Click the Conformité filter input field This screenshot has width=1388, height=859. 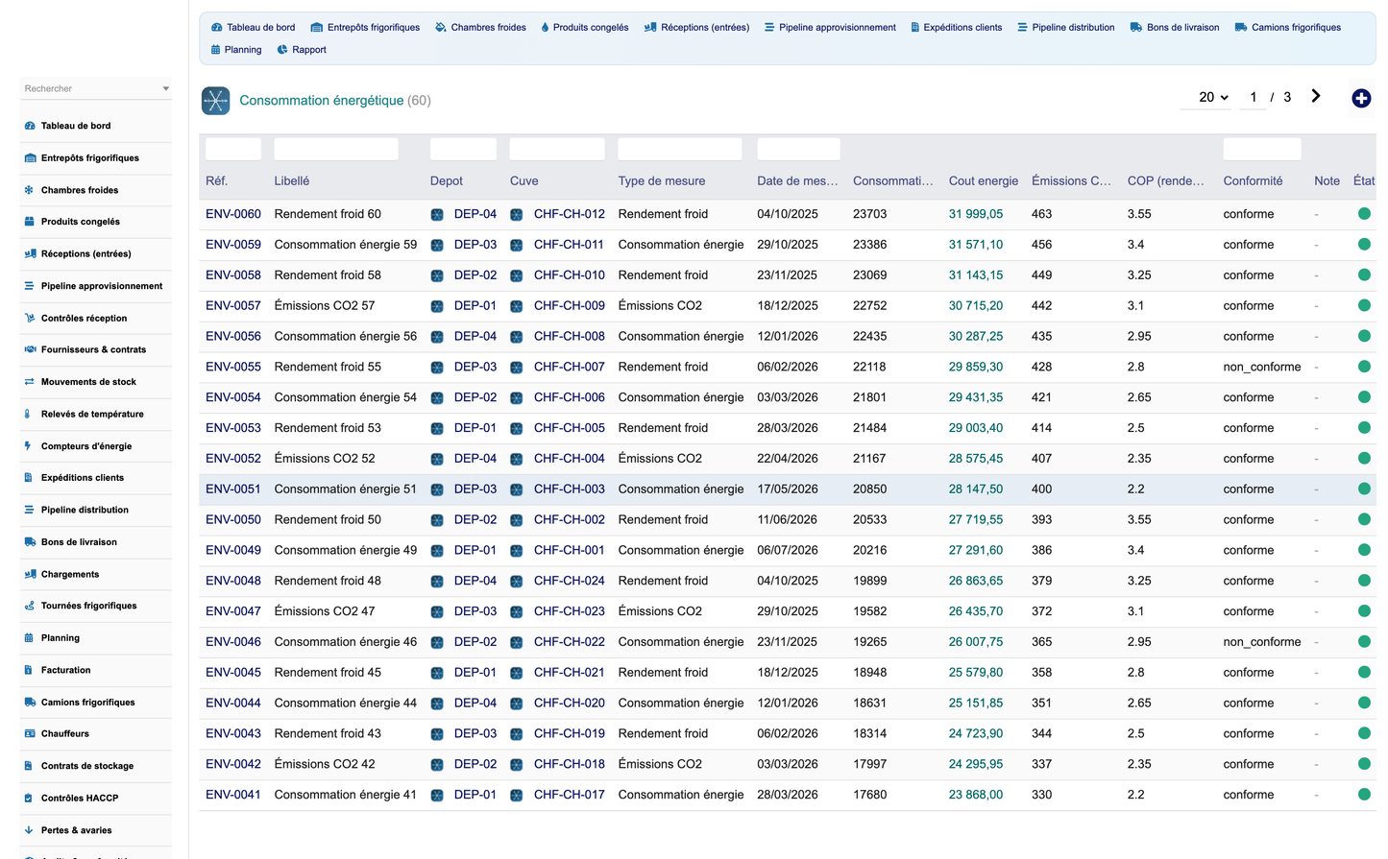(x=1262, y=149)
